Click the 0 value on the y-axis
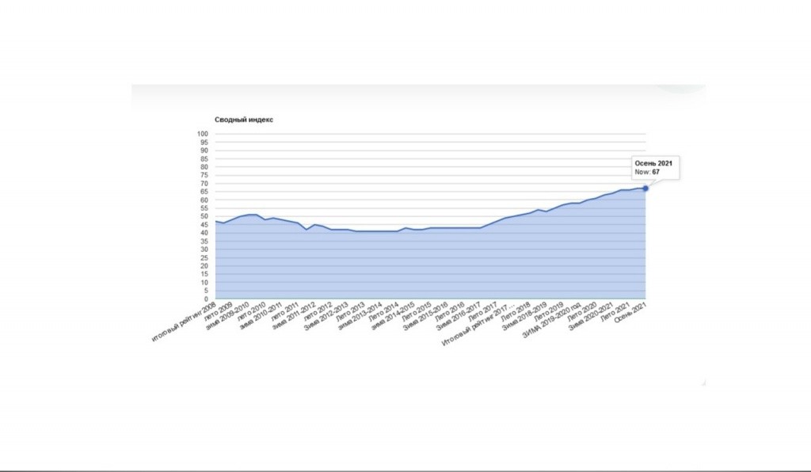Viewport: 811px width, 472px height. [x=205, y=299]
